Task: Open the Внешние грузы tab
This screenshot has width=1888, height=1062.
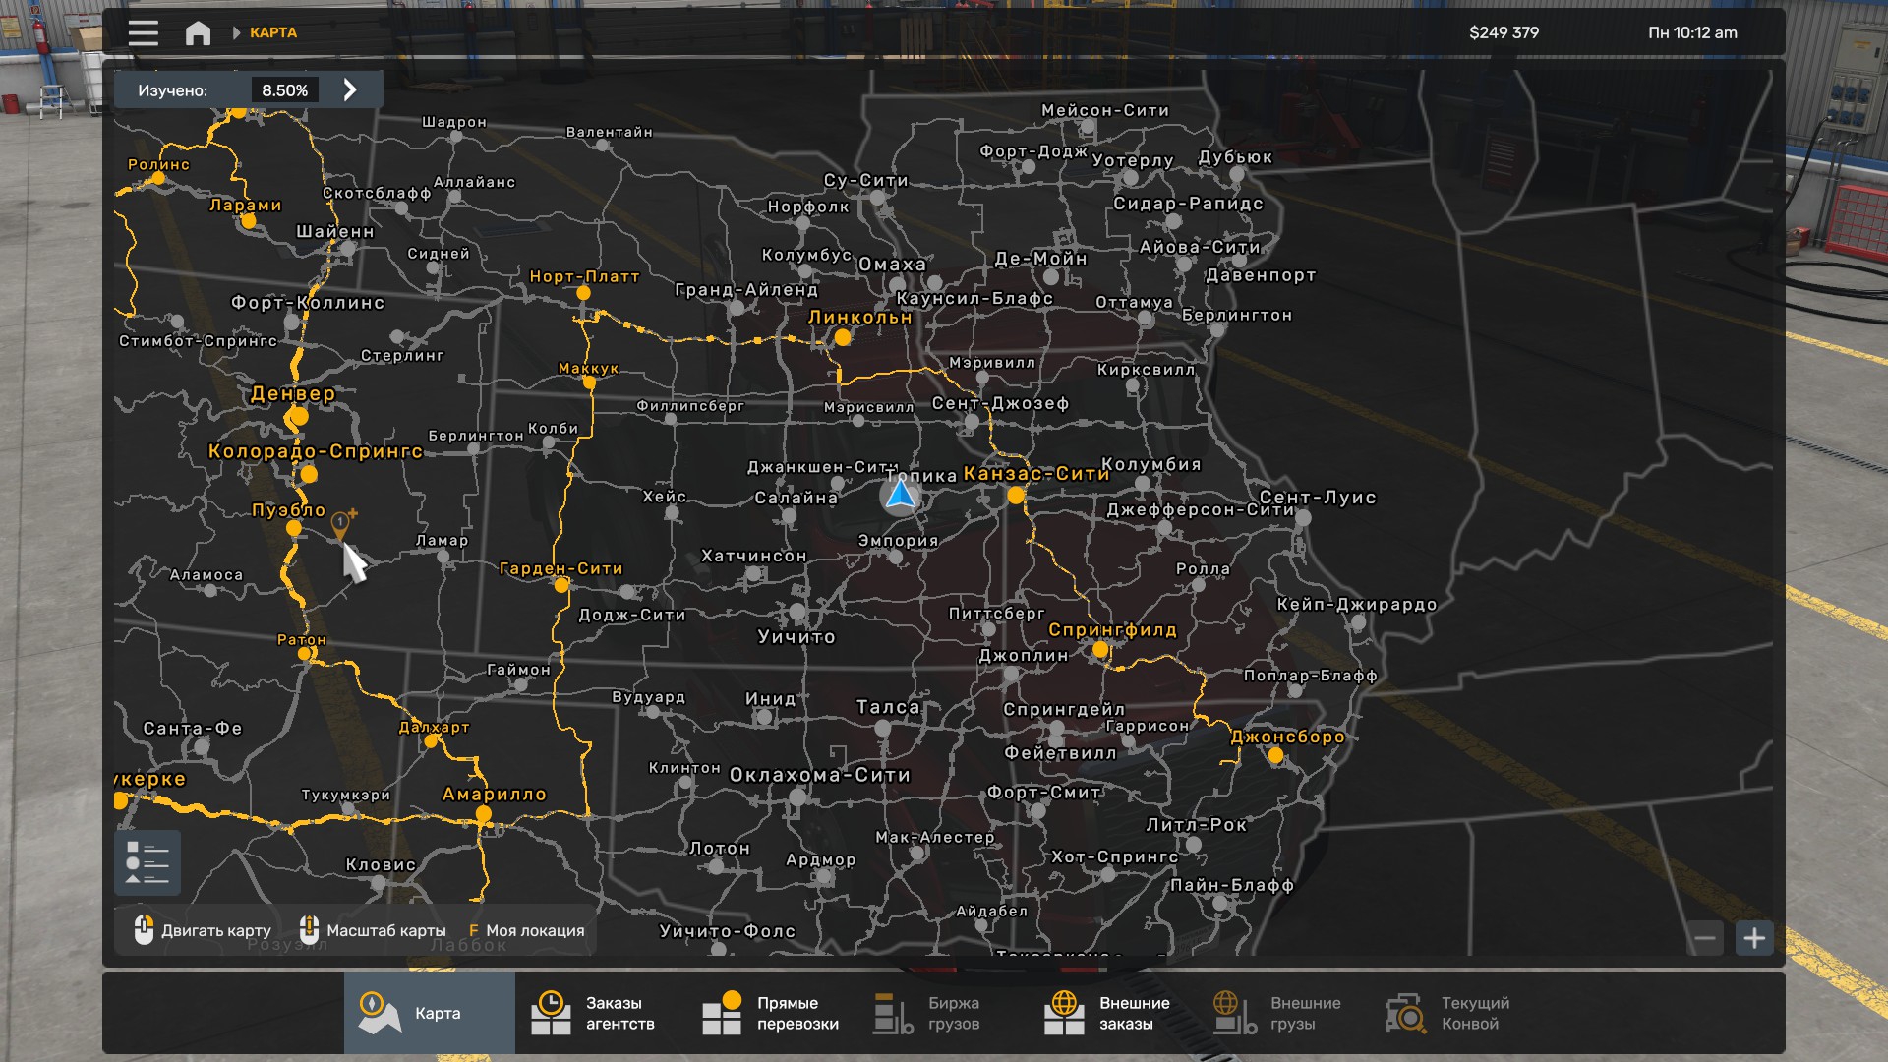Action: tap(1277, 1013)
